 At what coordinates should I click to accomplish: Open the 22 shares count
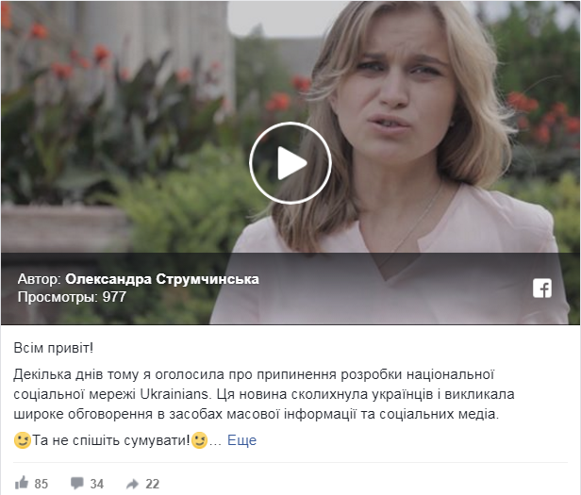152,484
